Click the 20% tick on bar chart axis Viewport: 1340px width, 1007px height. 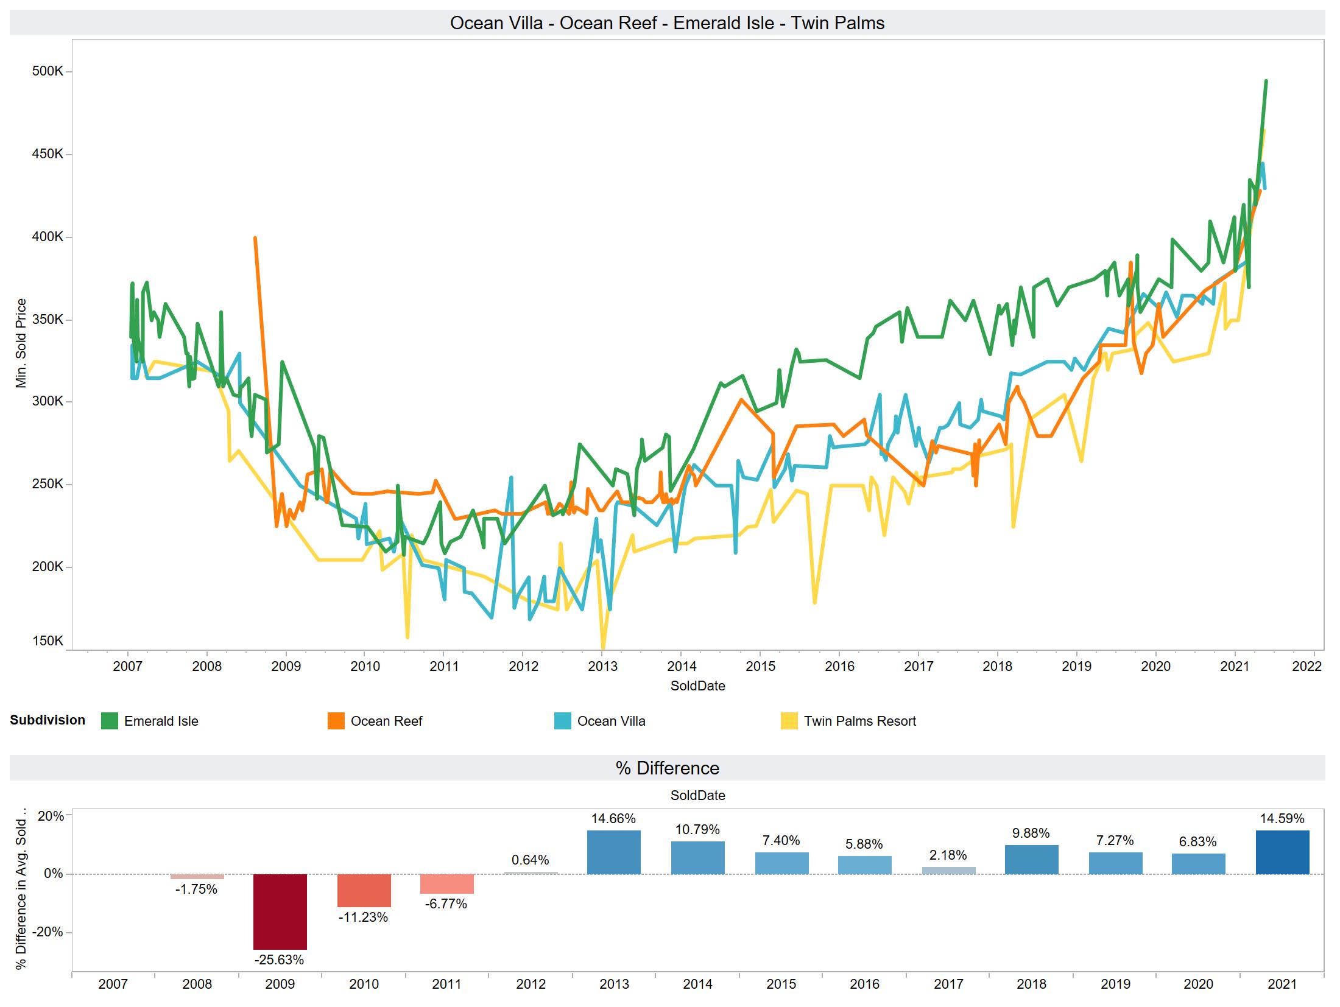[x=51, y=816]
